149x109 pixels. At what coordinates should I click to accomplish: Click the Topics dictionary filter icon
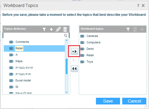[x=44, y=29]
